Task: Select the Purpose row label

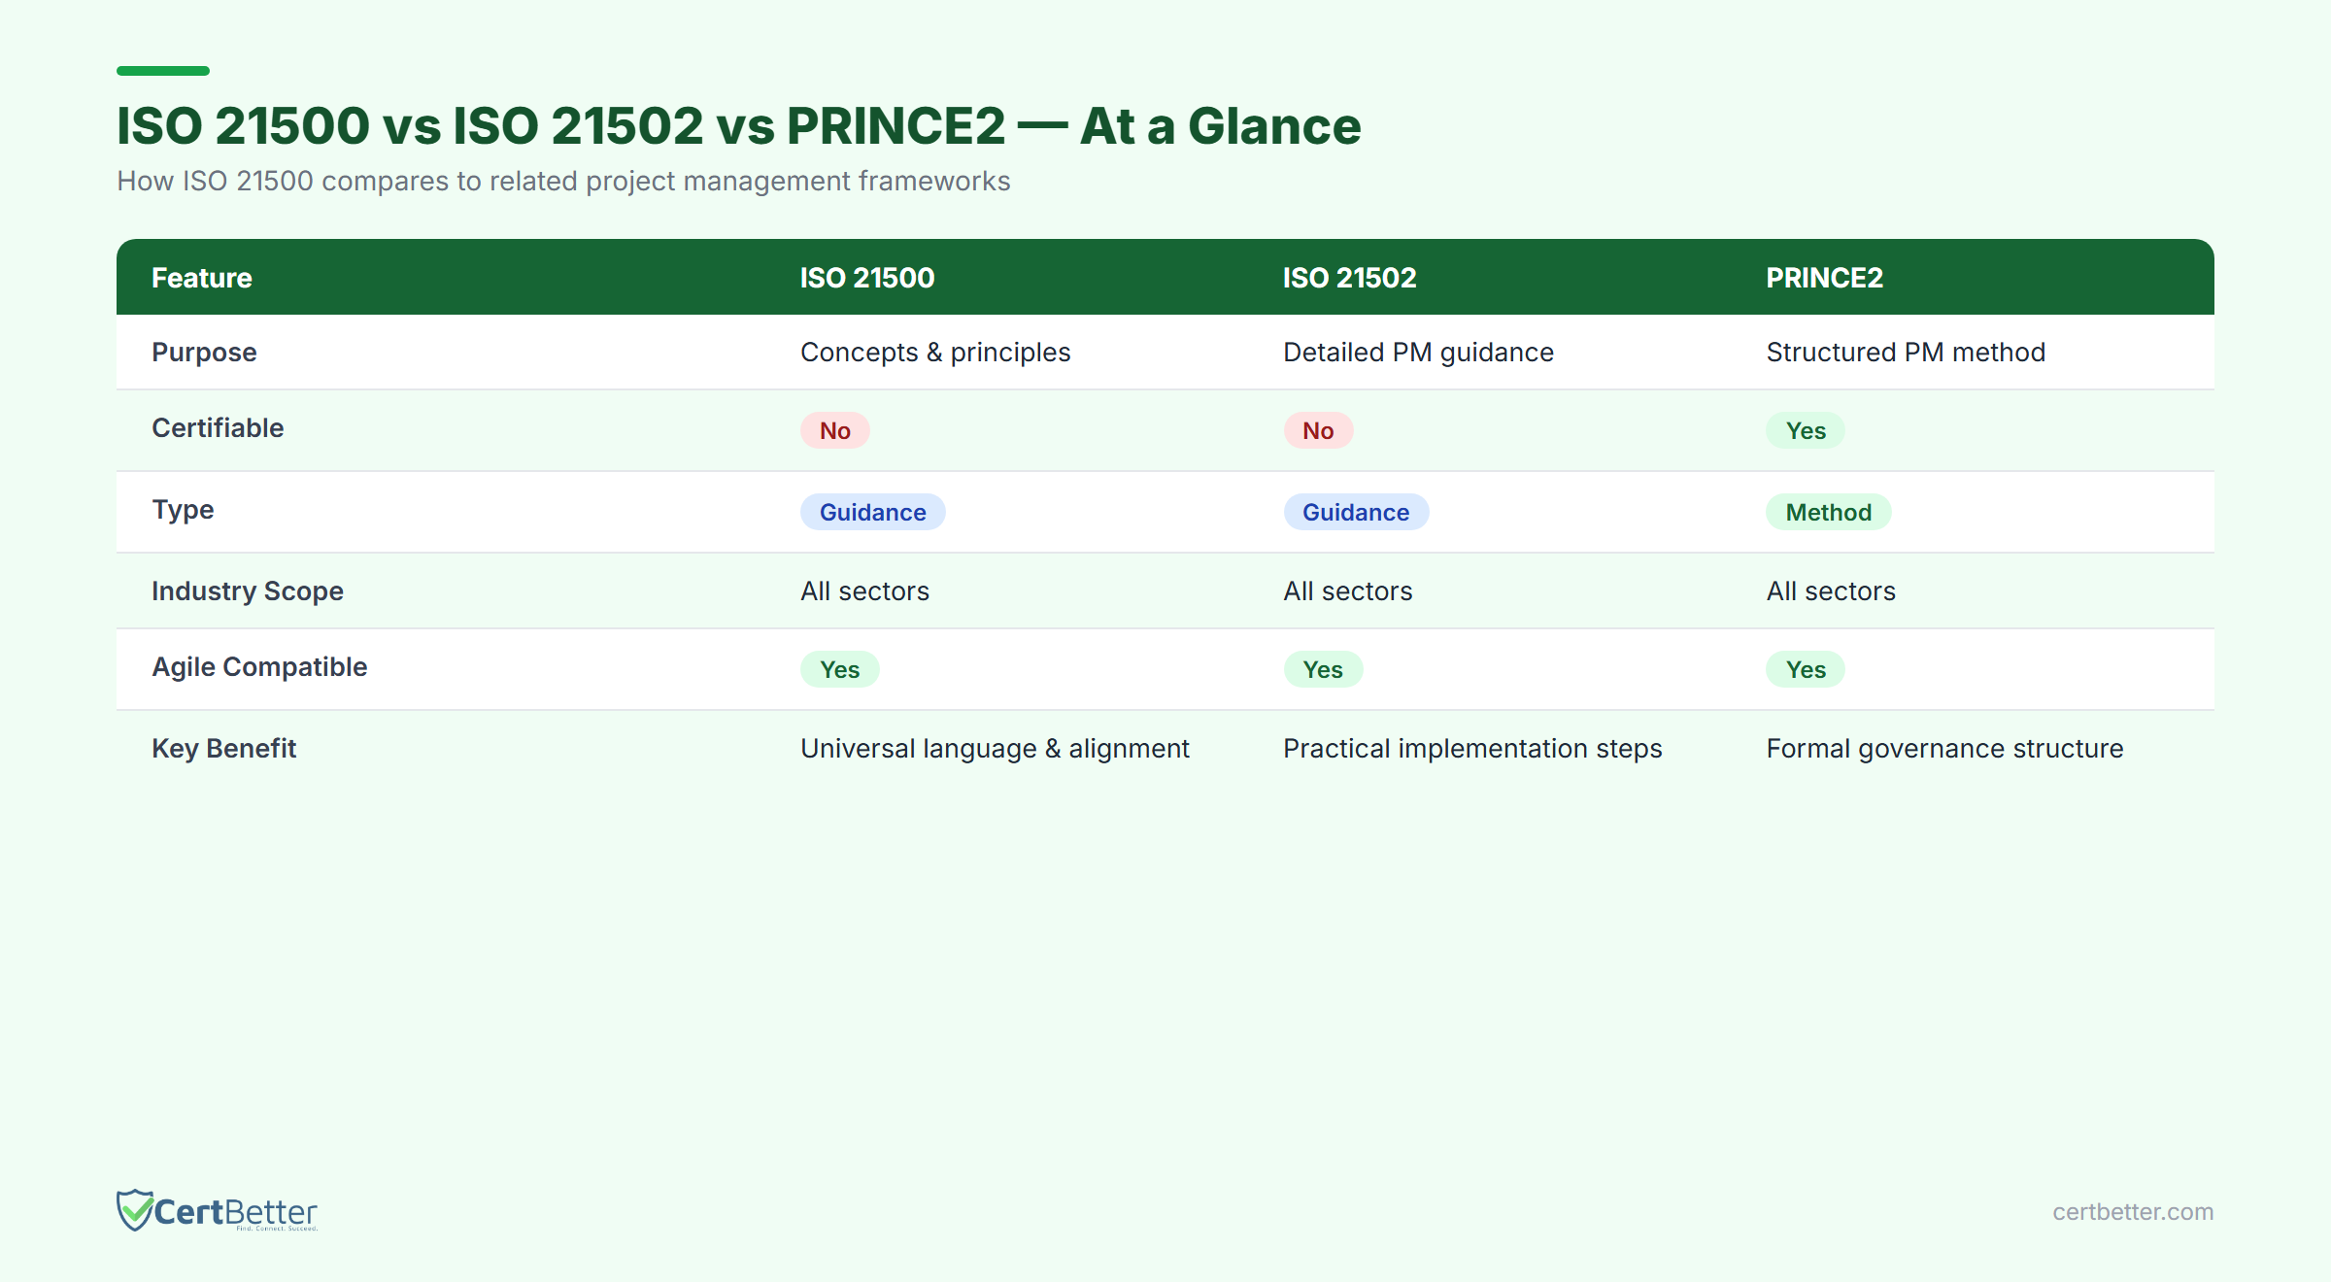Action: click(204, 353)
